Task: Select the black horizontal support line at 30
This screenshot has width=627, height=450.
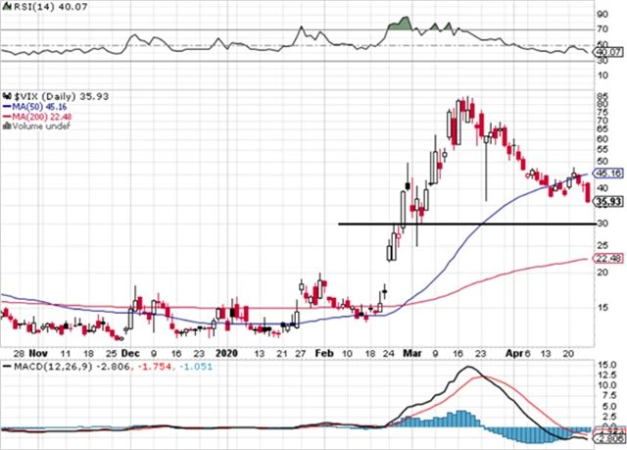Action: pos(460,225)
